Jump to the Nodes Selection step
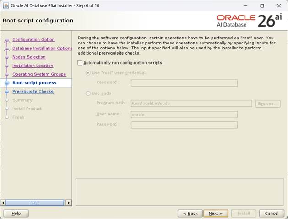This screenshot has height=219, width=288. [x=29, y=57]
